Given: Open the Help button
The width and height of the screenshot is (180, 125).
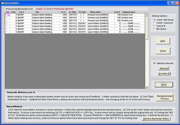Looking at the screenshot, I should (163, 41).
